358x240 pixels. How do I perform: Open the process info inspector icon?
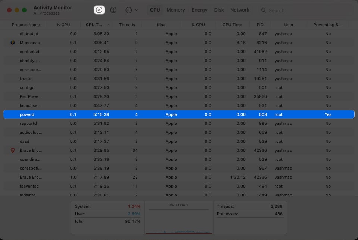114,10
